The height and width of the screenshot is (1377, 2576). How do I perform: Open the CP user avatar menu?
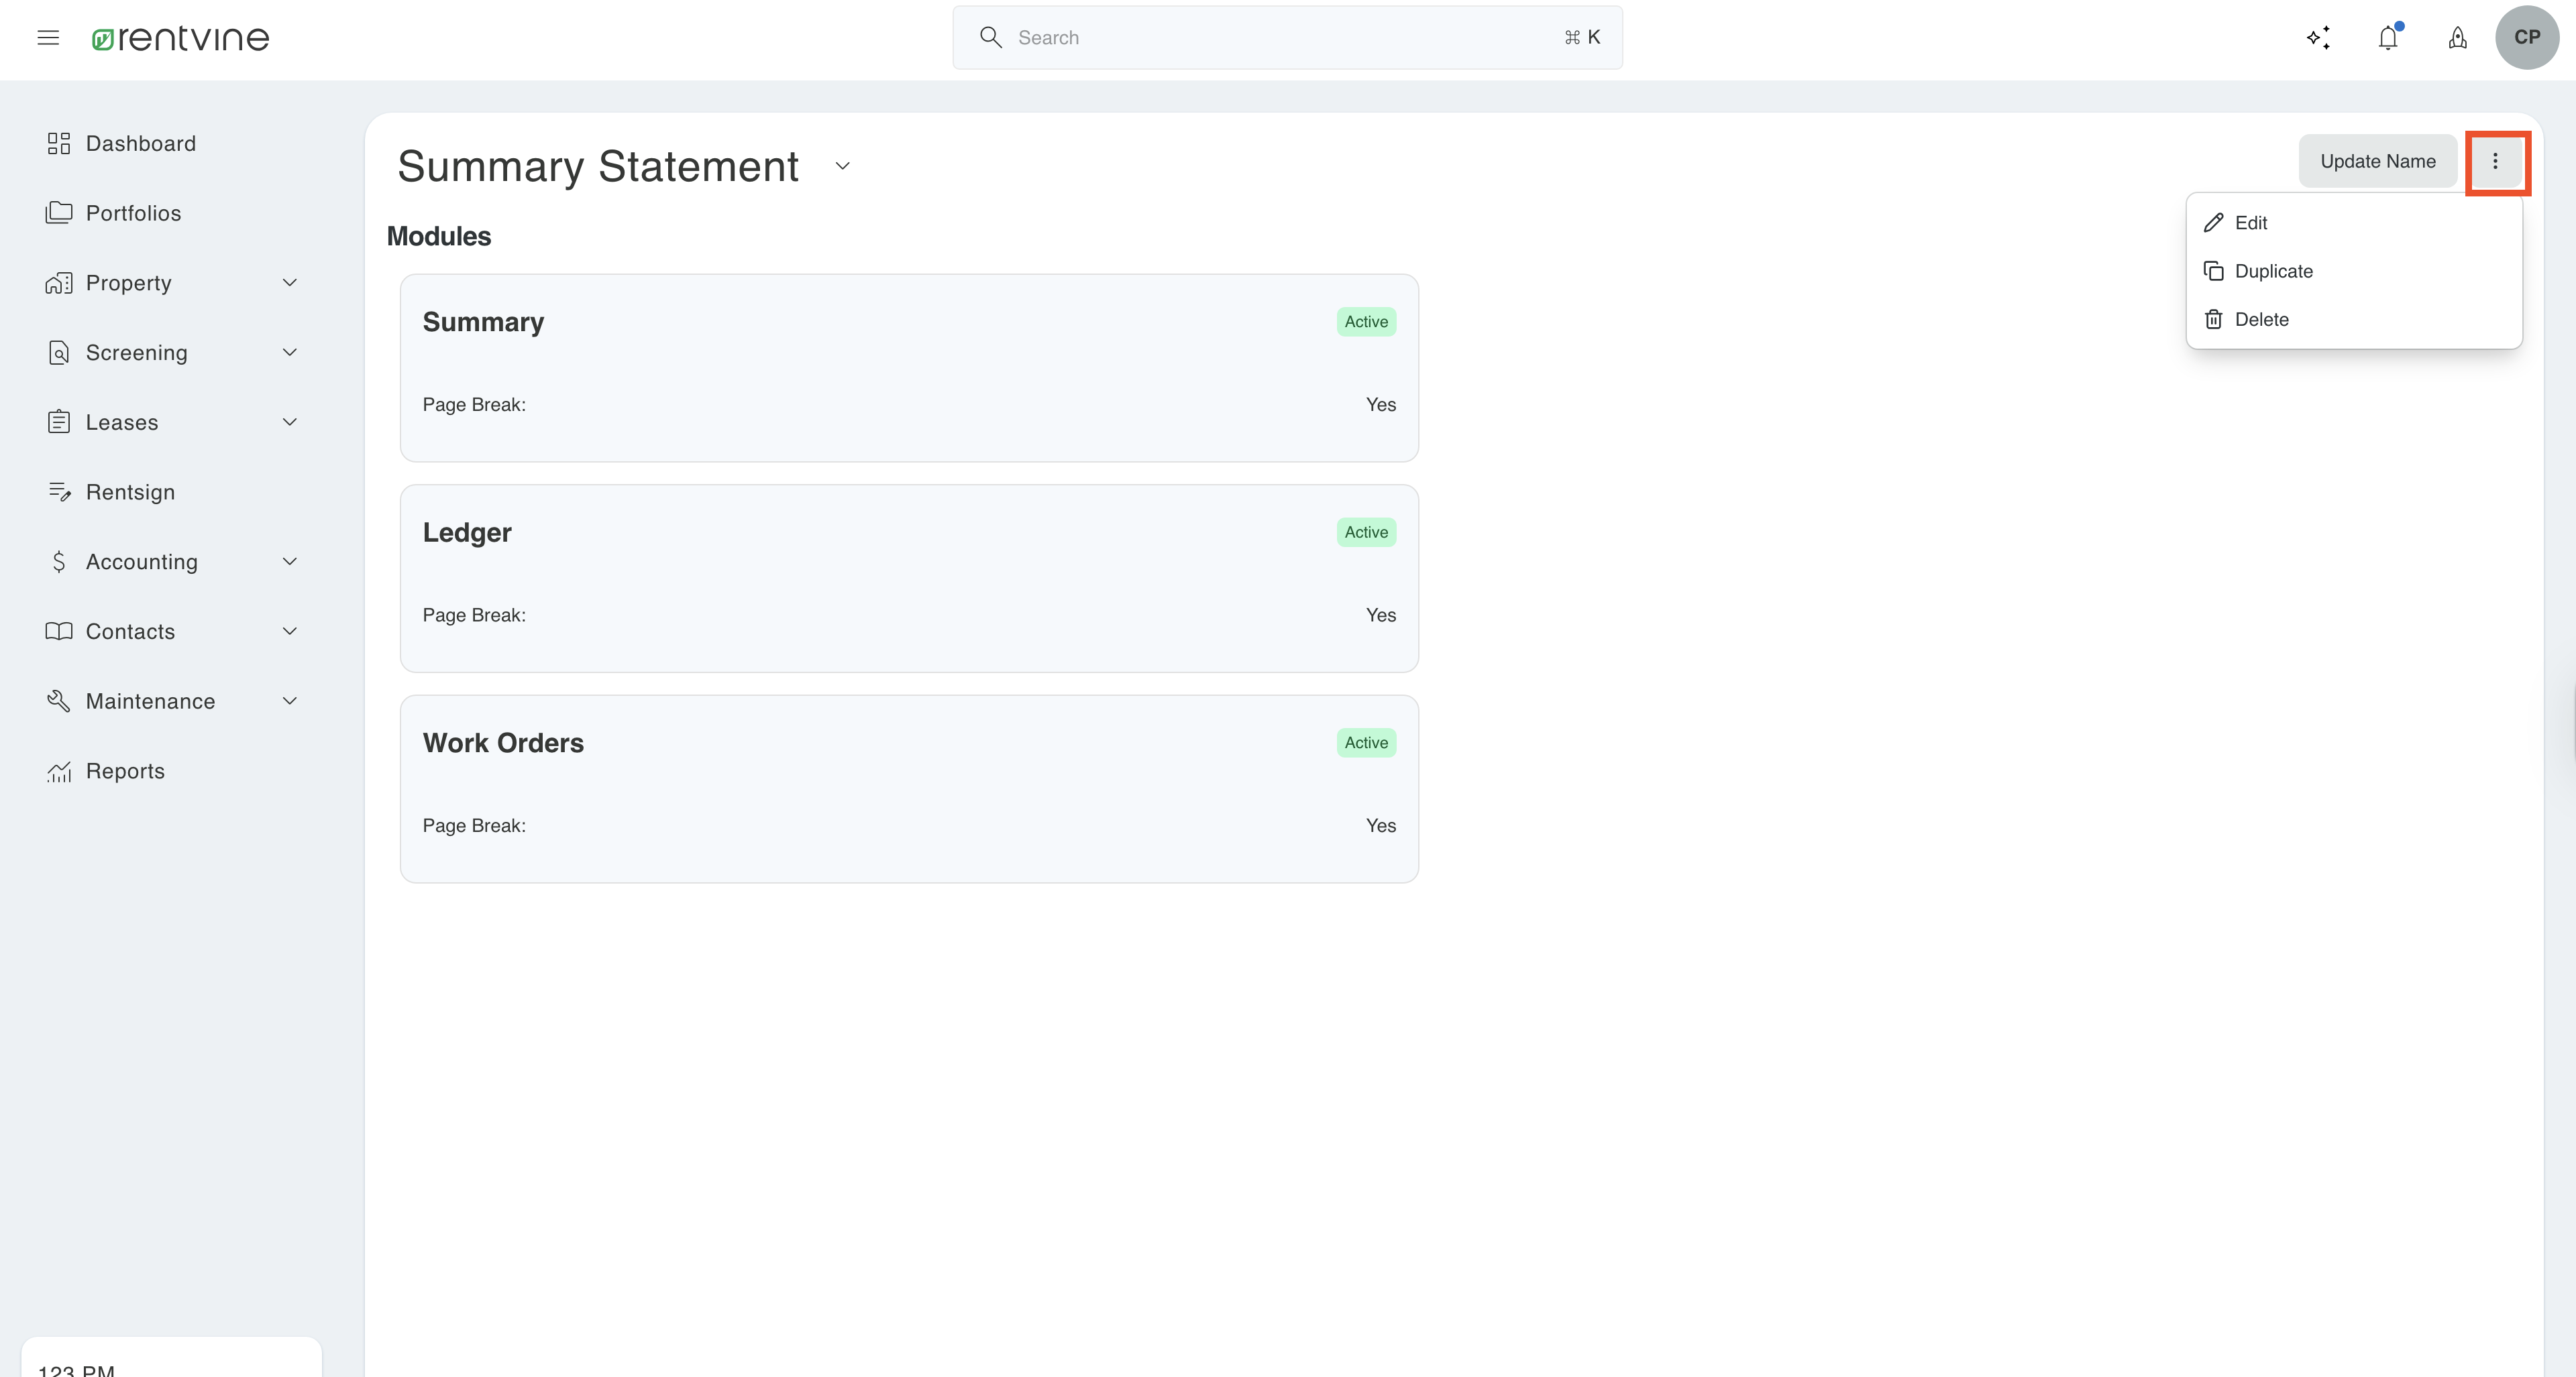click(2526, 38)
